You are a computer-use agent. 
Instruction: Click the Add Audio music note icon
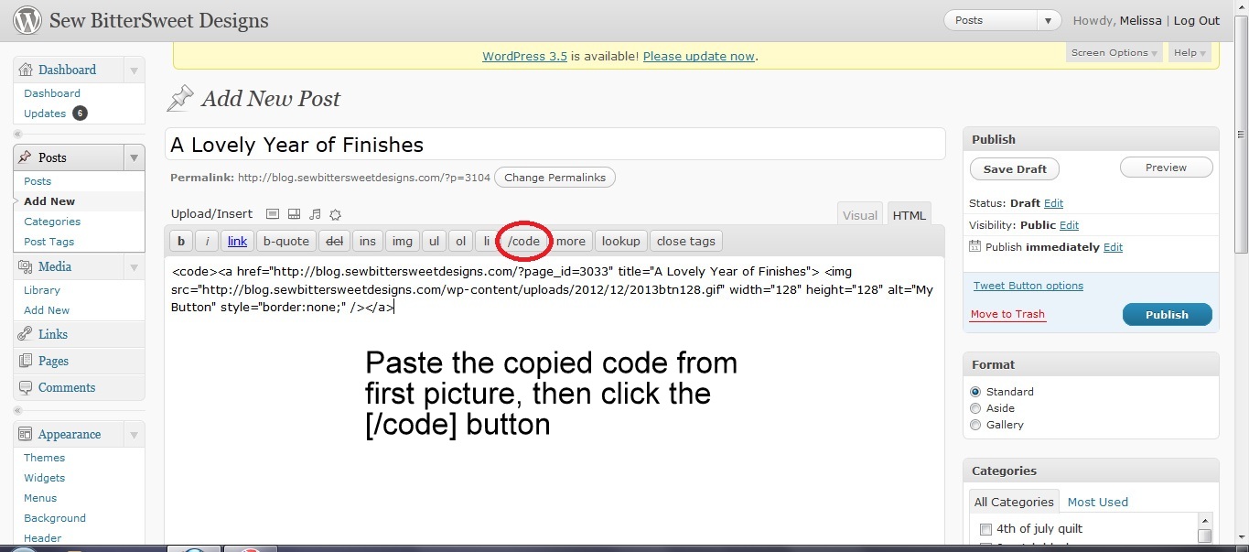coord(315,214)
